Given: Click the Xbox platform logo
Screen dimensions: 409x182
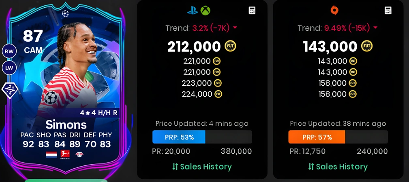Looking at the screenshot, I should (x=205, y=11).
